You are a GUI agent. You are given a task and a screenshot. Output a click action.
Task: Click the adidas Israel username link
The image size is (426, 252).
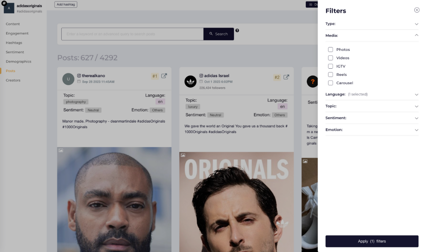[x=217, y=76]
